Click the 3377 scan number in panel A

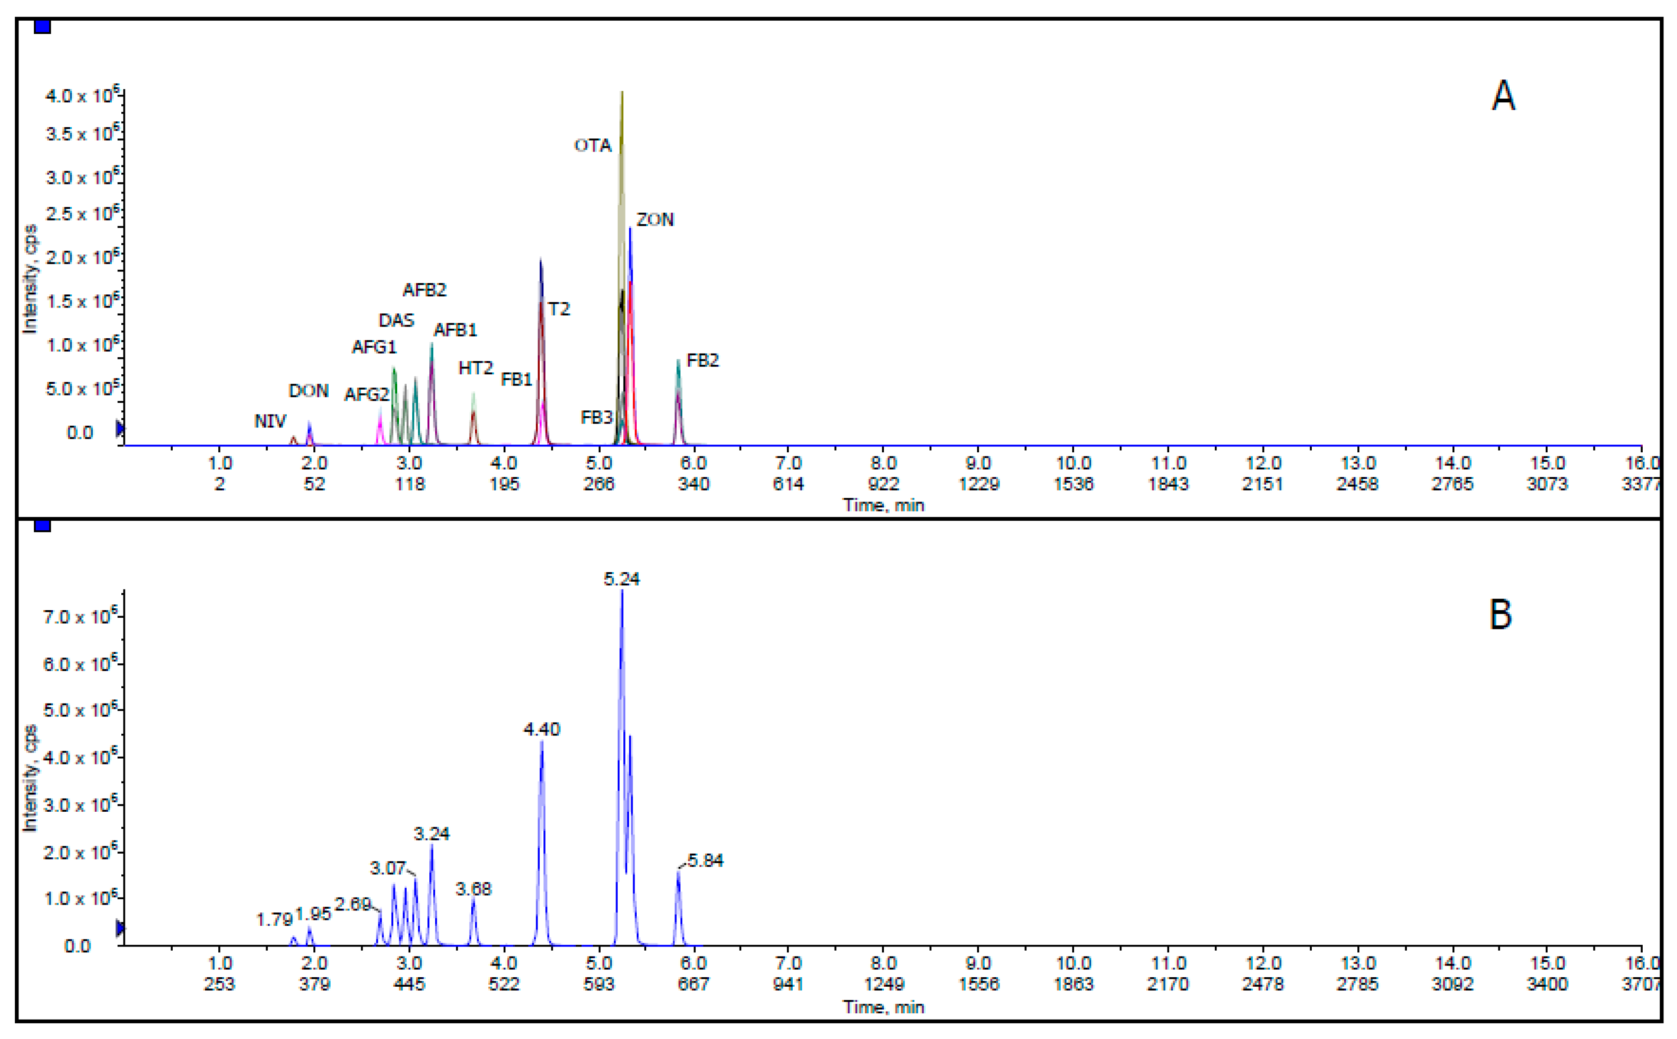click(x=1640, y=484)
